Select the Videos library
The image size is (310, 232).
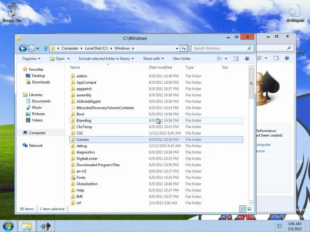pos(37,120)
